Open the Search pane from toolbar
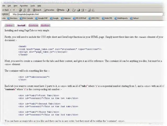Viewport: 167px width, 126px height. click(37, 10)
